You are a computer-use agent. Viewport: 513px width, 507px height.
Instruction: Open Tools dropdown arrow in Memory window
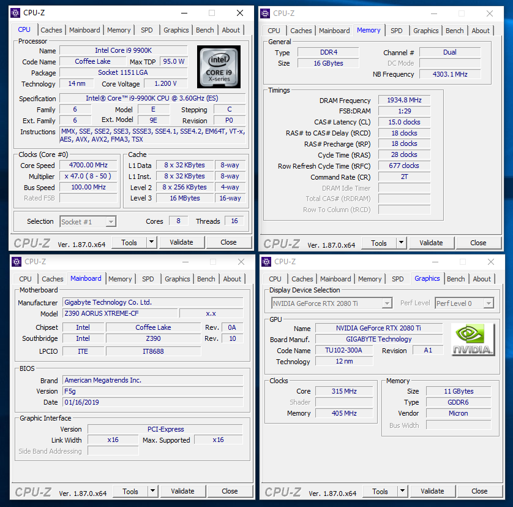point(401,243)
